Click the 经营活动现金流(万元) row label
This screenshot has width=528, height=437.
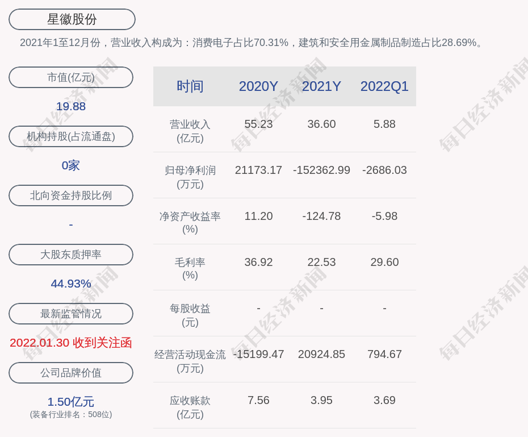[x=190, y=361]
